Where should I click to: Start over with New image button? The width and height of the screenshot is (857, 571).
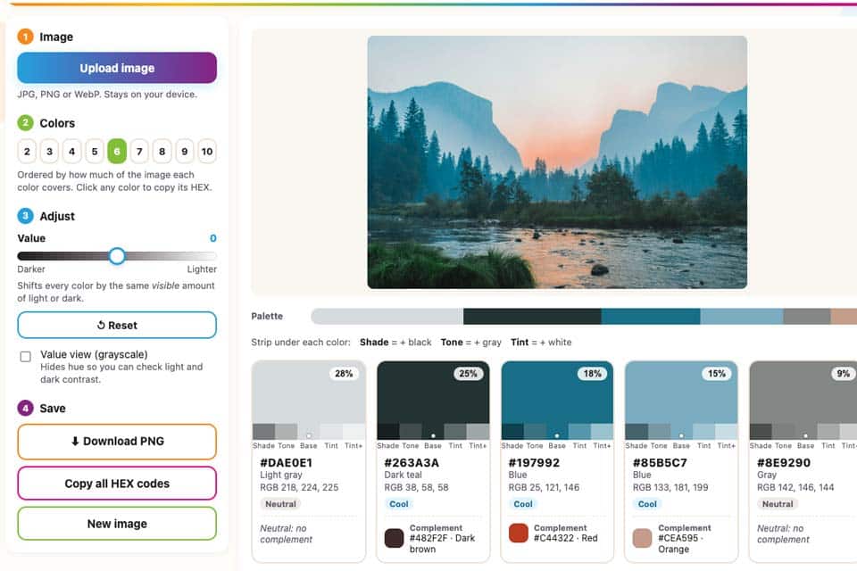(x=117, y=524)
